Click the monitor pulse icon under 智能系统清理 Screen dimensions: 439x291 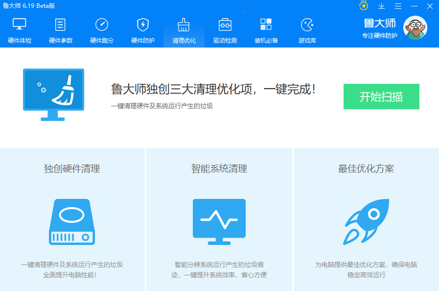pyautogui.click(x=219, y=222)
